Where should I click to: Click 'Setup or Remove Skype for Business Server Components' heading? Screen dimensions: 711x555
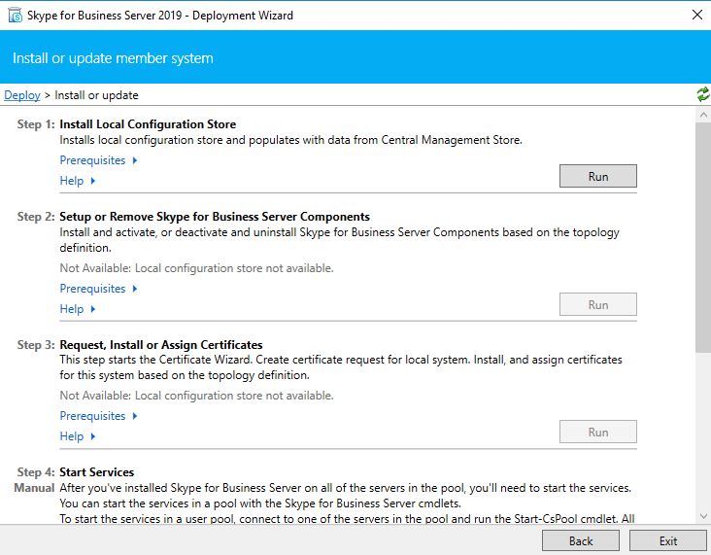click(215, 217)
